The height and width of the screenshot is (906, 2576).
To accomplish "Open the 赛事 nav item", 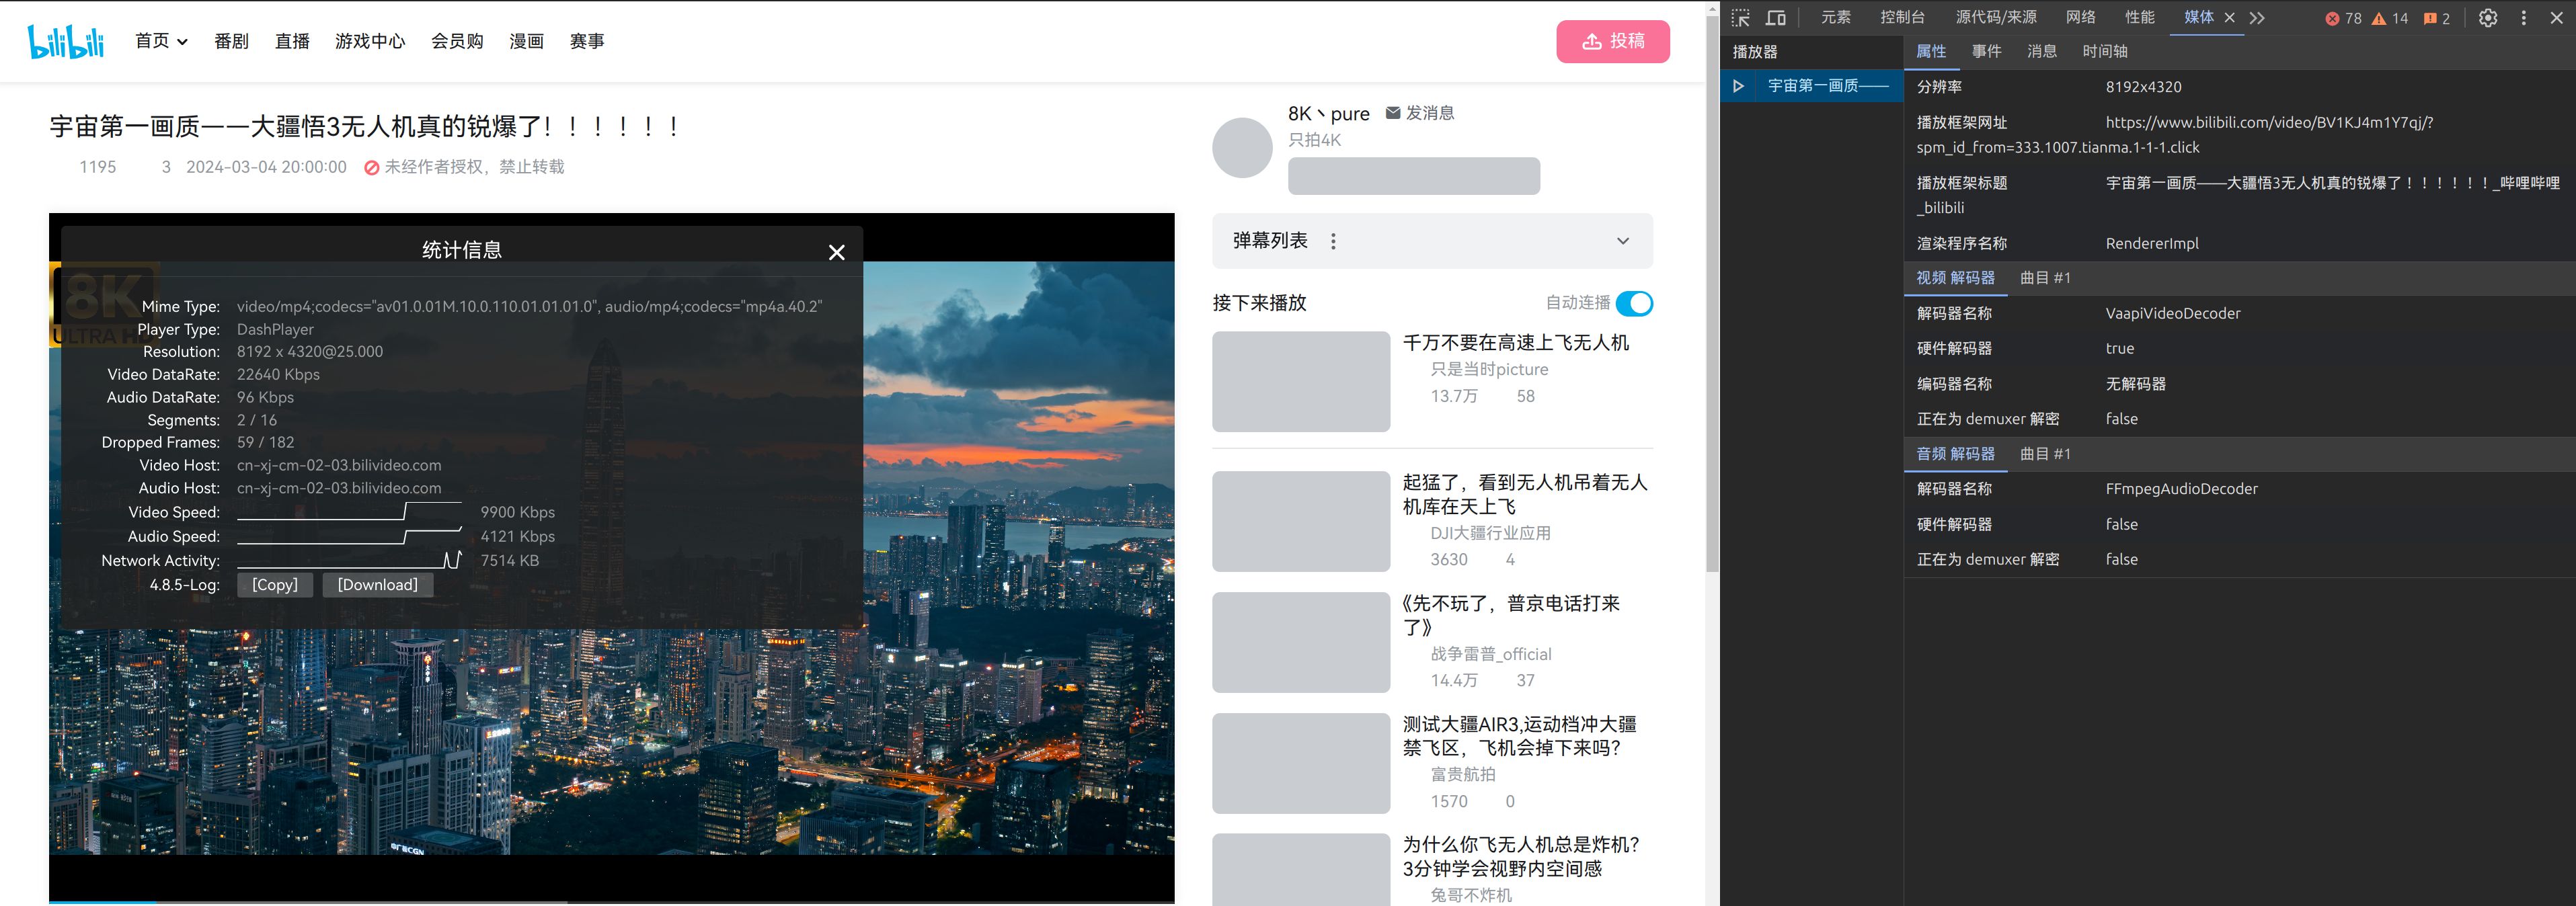I will (587, 41).
